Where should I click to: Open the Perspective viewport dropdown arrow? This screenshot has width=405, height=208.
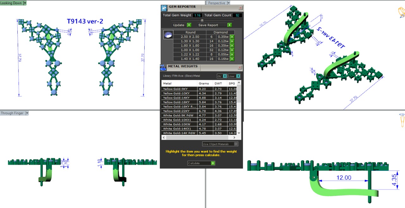coord(228,3)
